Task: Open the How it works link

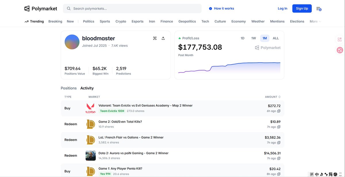Action: tap(224, 9)
